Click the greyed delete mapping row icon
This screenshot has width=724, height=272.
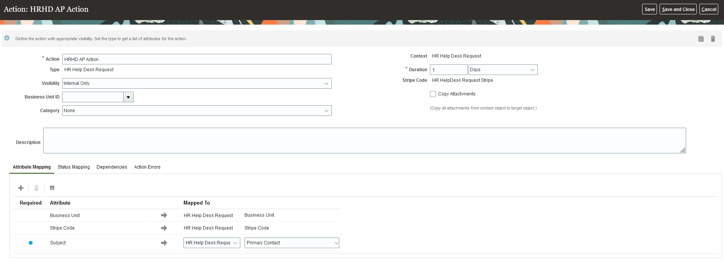36,188
